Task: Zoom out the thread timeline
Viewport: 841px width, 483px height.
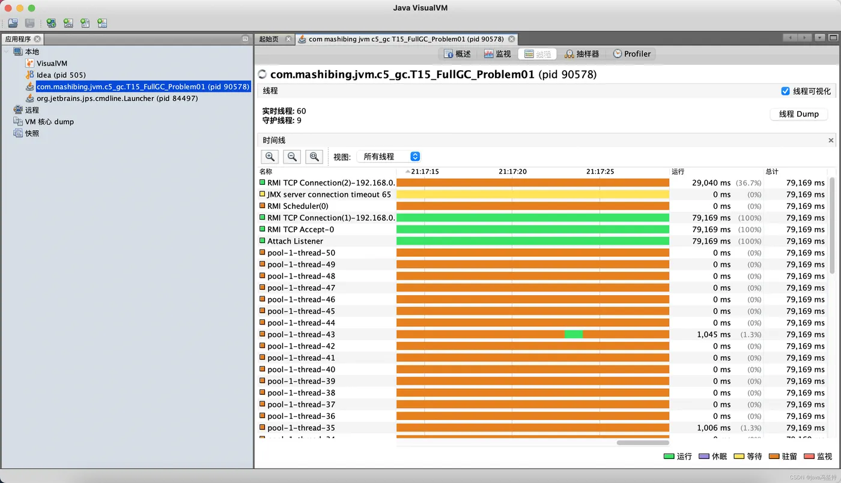Action: tap(292, 157)
